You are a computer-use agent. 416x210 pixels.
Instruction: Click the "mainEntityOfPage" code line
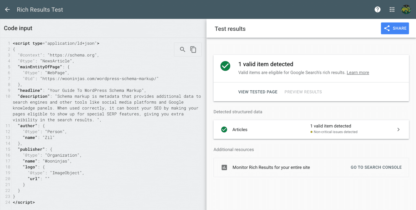44,67
